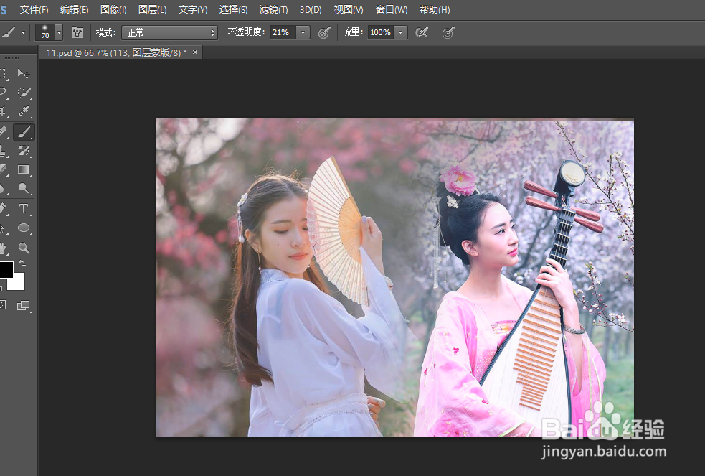Screen dimensions: 705x476
Task: Change the screen mode
Action: point(24,306)
